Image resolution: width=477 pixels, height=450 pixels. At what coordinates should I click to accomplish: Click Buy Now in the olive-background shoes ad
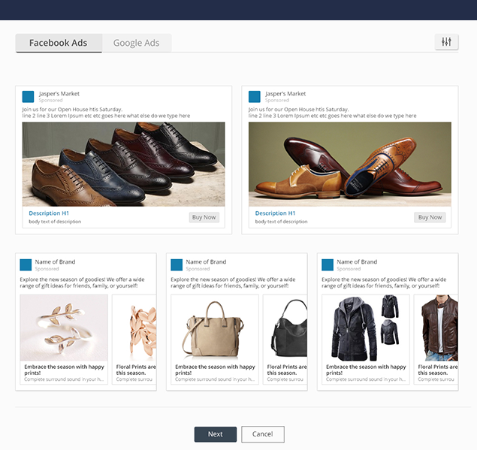click(x=430, y=217)
